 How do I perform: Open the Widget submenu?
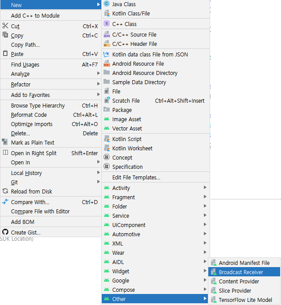point(155,272)
